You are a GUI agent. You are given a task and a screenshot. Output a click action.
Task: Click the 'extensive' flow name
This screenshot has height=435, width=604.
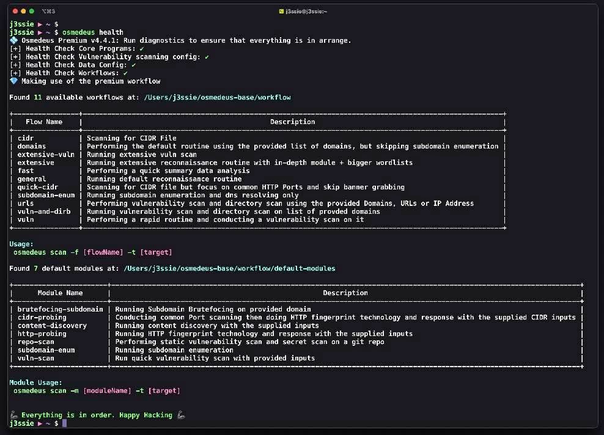(x=35, y=163)
